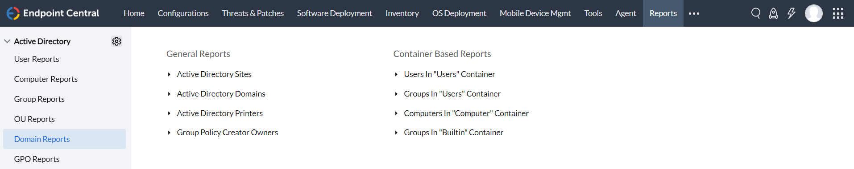Open the Tools tab
Screen dimensions: 854x169
(593, 13)
